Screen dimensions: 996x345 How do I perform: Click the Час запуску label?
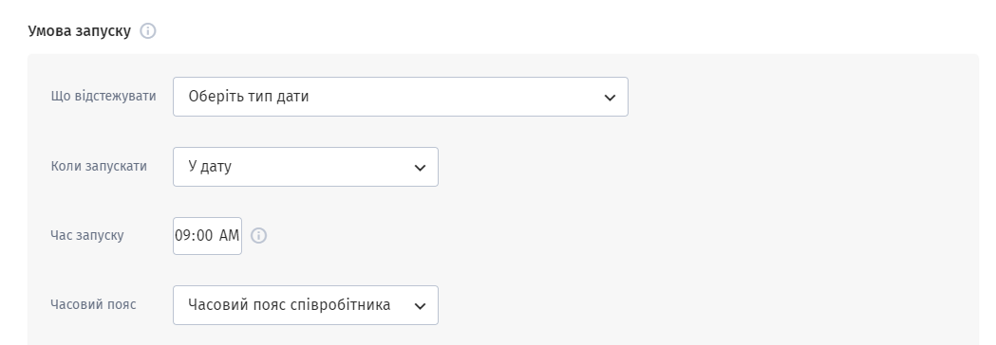[x=87, y=235]
